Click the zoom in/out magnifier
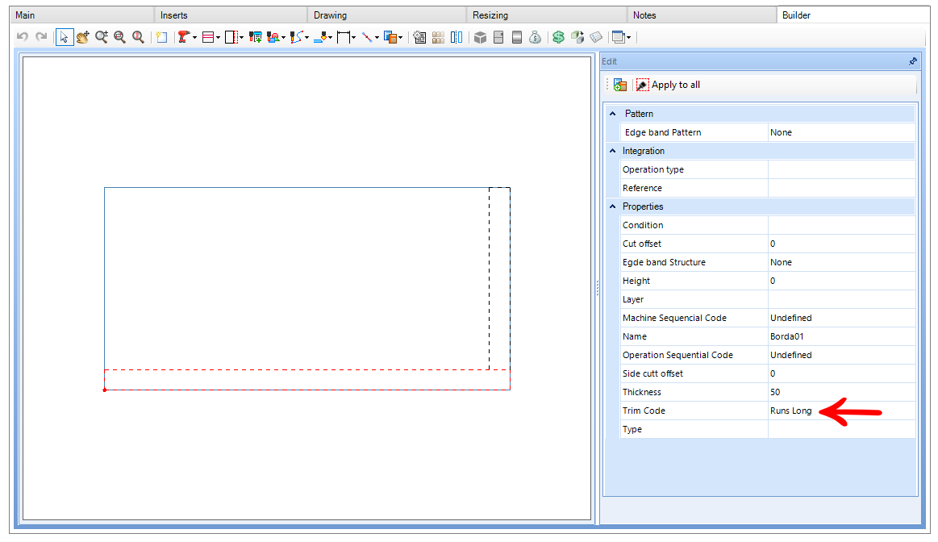Viewport: 938px width, 542px height. 102,37
